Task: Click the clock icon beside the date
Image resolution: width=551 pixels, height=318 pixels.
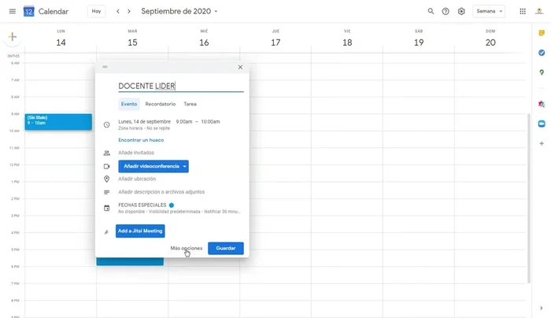Action: pyautogui.click(x=107, y=124)
